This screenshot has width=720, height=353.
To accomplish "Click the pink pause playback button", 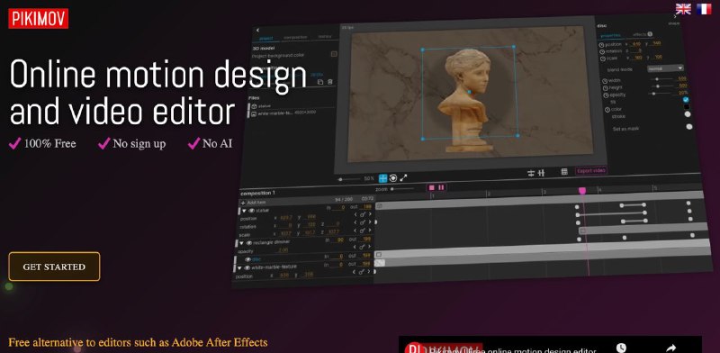I will tap(441, 187).
